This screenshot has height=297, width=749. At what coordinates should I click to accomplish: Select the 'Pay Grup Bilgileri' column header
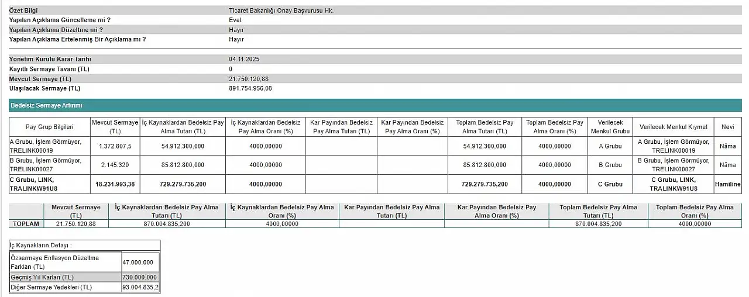coord(49,127)
